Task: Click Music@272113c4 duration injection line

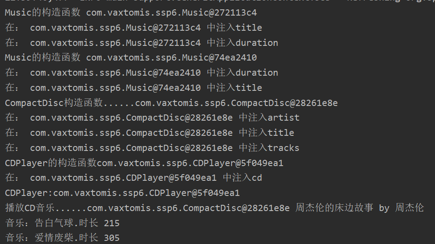Action: coord(142,42)
